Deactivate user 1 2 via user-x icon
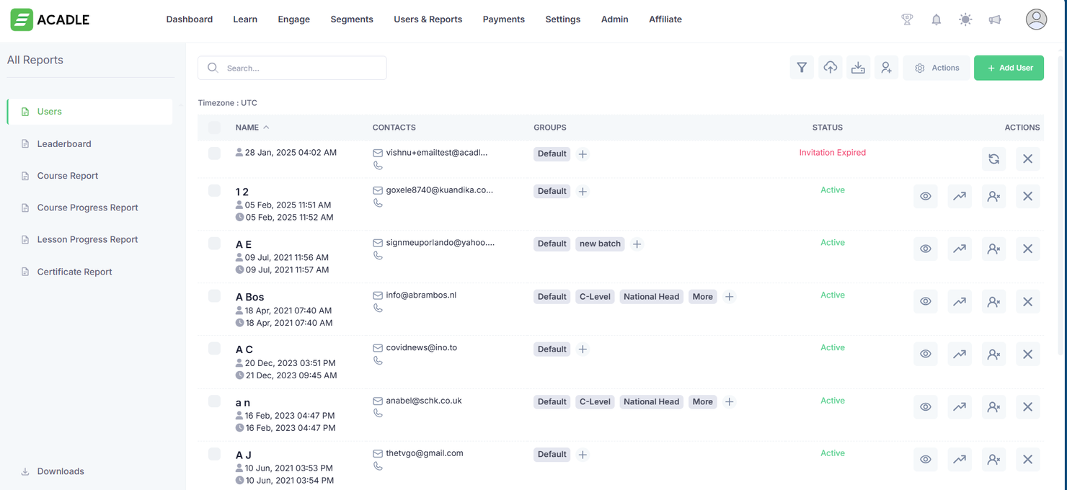Image resolution: width=1067 pixels, height=490 pixels. coord(993,196)
